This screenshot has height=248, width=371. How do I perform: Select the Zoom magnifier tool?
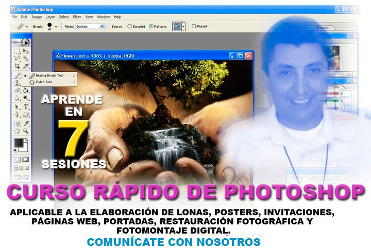pyautogui.click(x=26, y=131)
